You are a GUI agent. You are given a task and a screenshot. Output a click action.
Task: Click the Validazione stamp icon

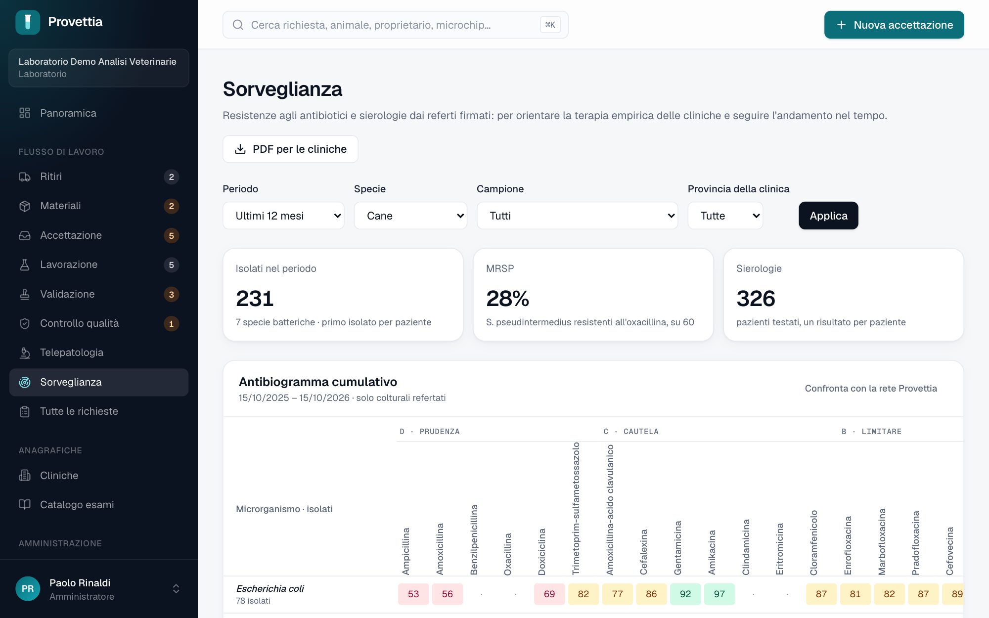(25, 294)
